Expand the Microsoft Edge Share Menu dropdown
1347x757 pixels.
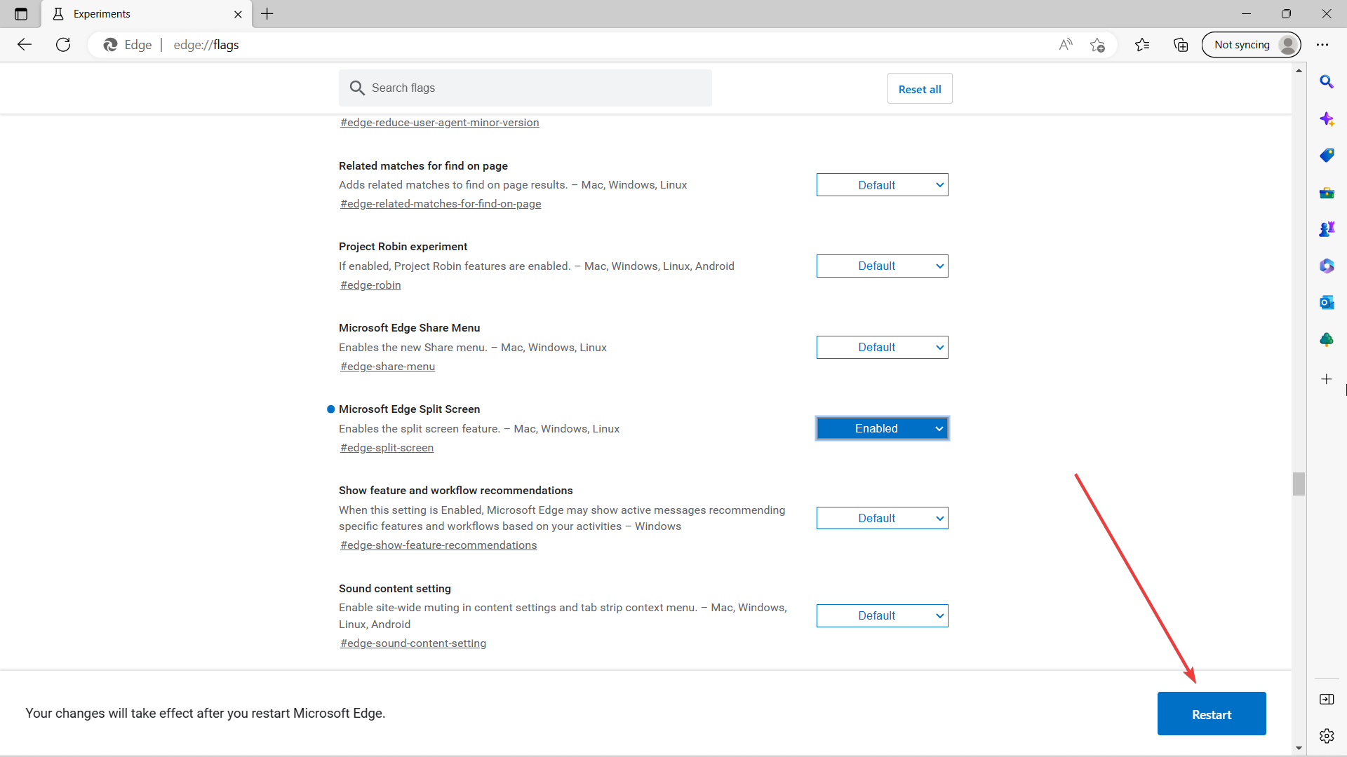click(x=882, y=348)
